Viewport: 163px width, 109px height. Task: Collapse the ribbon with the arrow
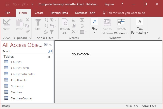159,38
